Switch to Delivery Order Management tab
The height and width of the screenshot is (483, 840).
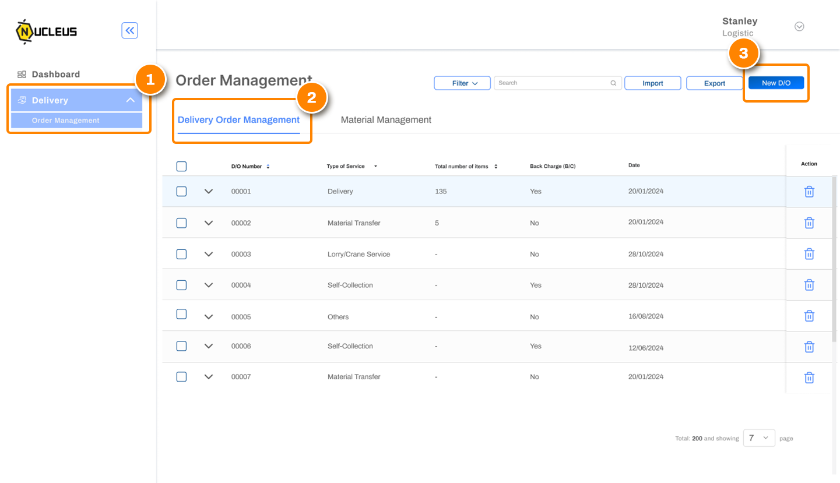point(238,120)
